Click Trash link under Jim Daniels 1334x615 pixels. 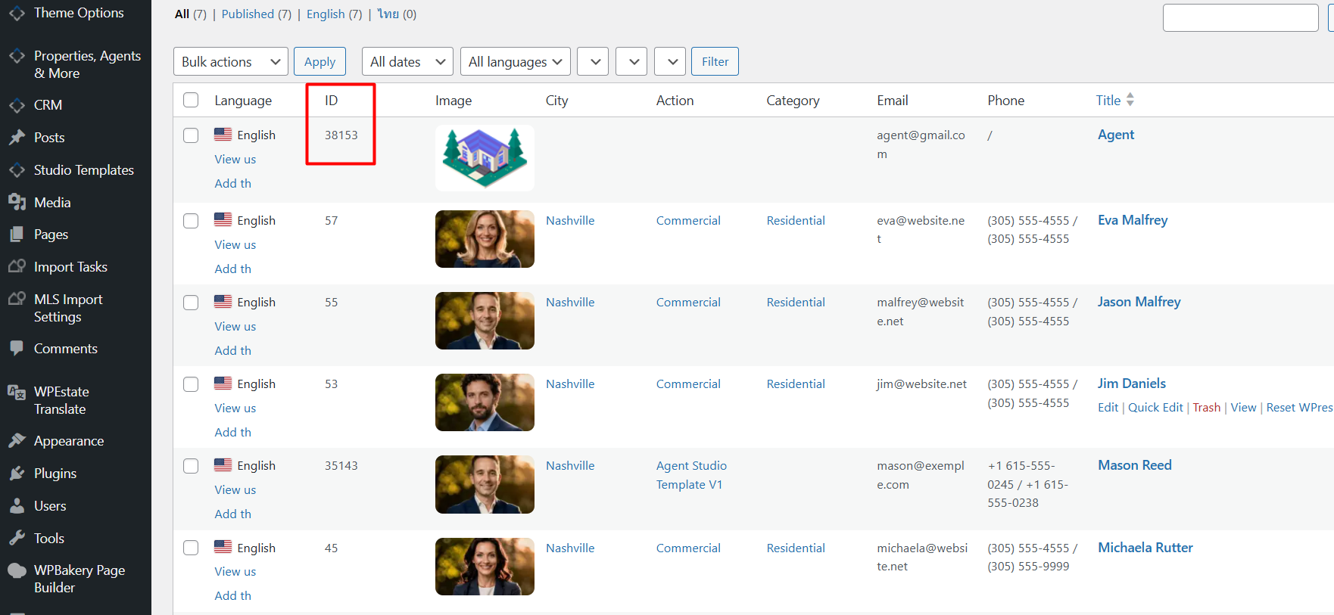[x=1207, y=407]
